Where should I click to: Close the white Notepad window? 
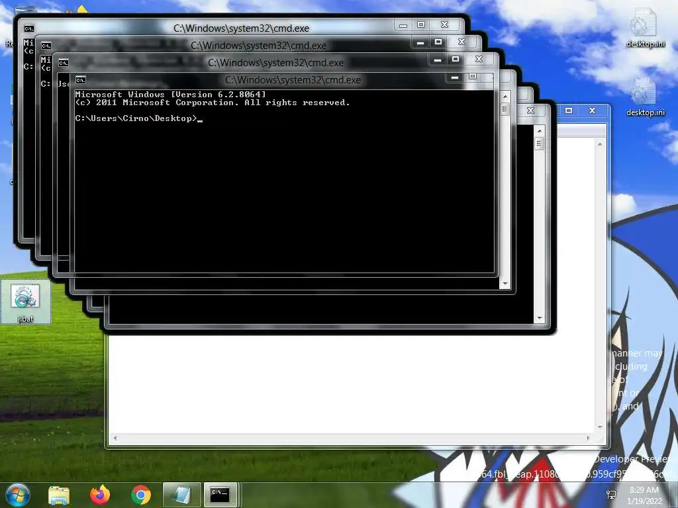pyautogui.click(x=593, y=110)
